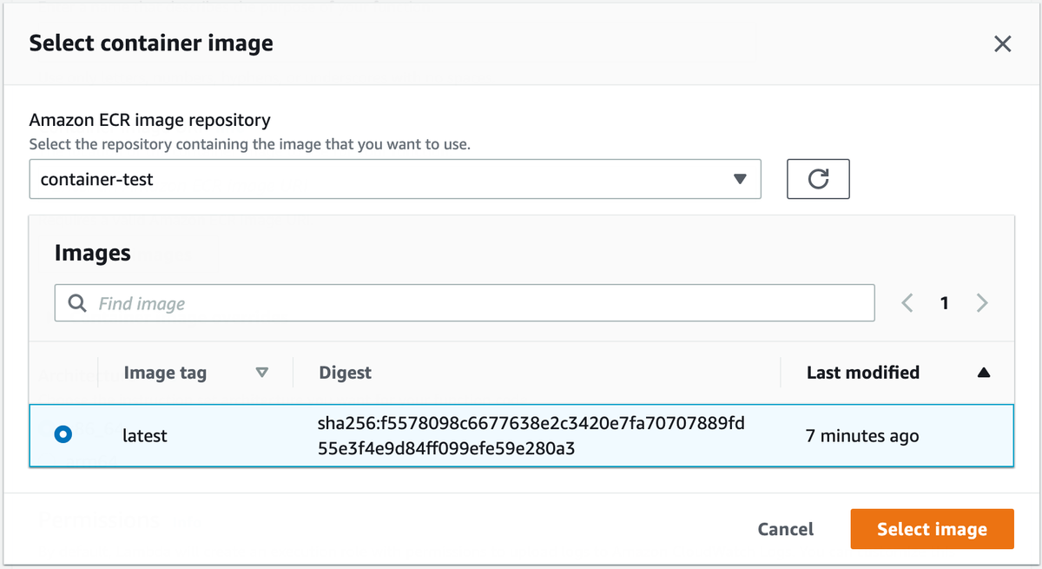Sort by the Image tag column header

(165, 372)
